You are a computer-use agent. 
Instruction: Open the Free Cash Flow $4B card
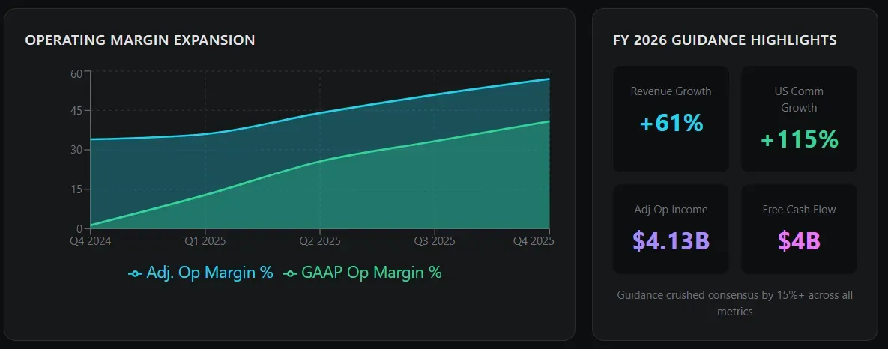799,229
